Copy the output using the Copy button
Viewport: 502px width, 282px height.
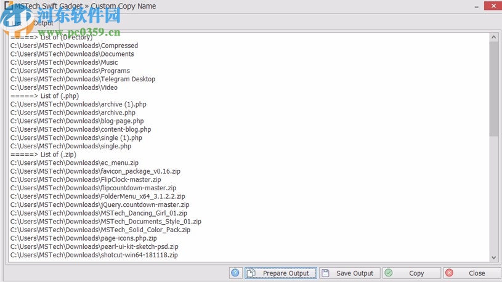tap(411, 273)
